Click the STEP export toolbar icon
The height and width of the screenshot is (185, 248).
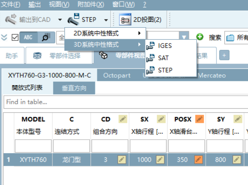(74, 19)
